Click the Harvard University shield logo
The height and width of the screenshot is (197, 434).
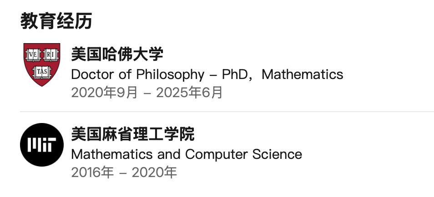pos(42,64)
